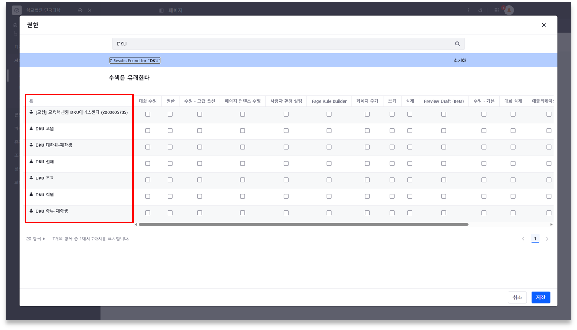Close the 권한 dialog with X
This screenshot has height=330, width=577.
(x=543, y=25)
